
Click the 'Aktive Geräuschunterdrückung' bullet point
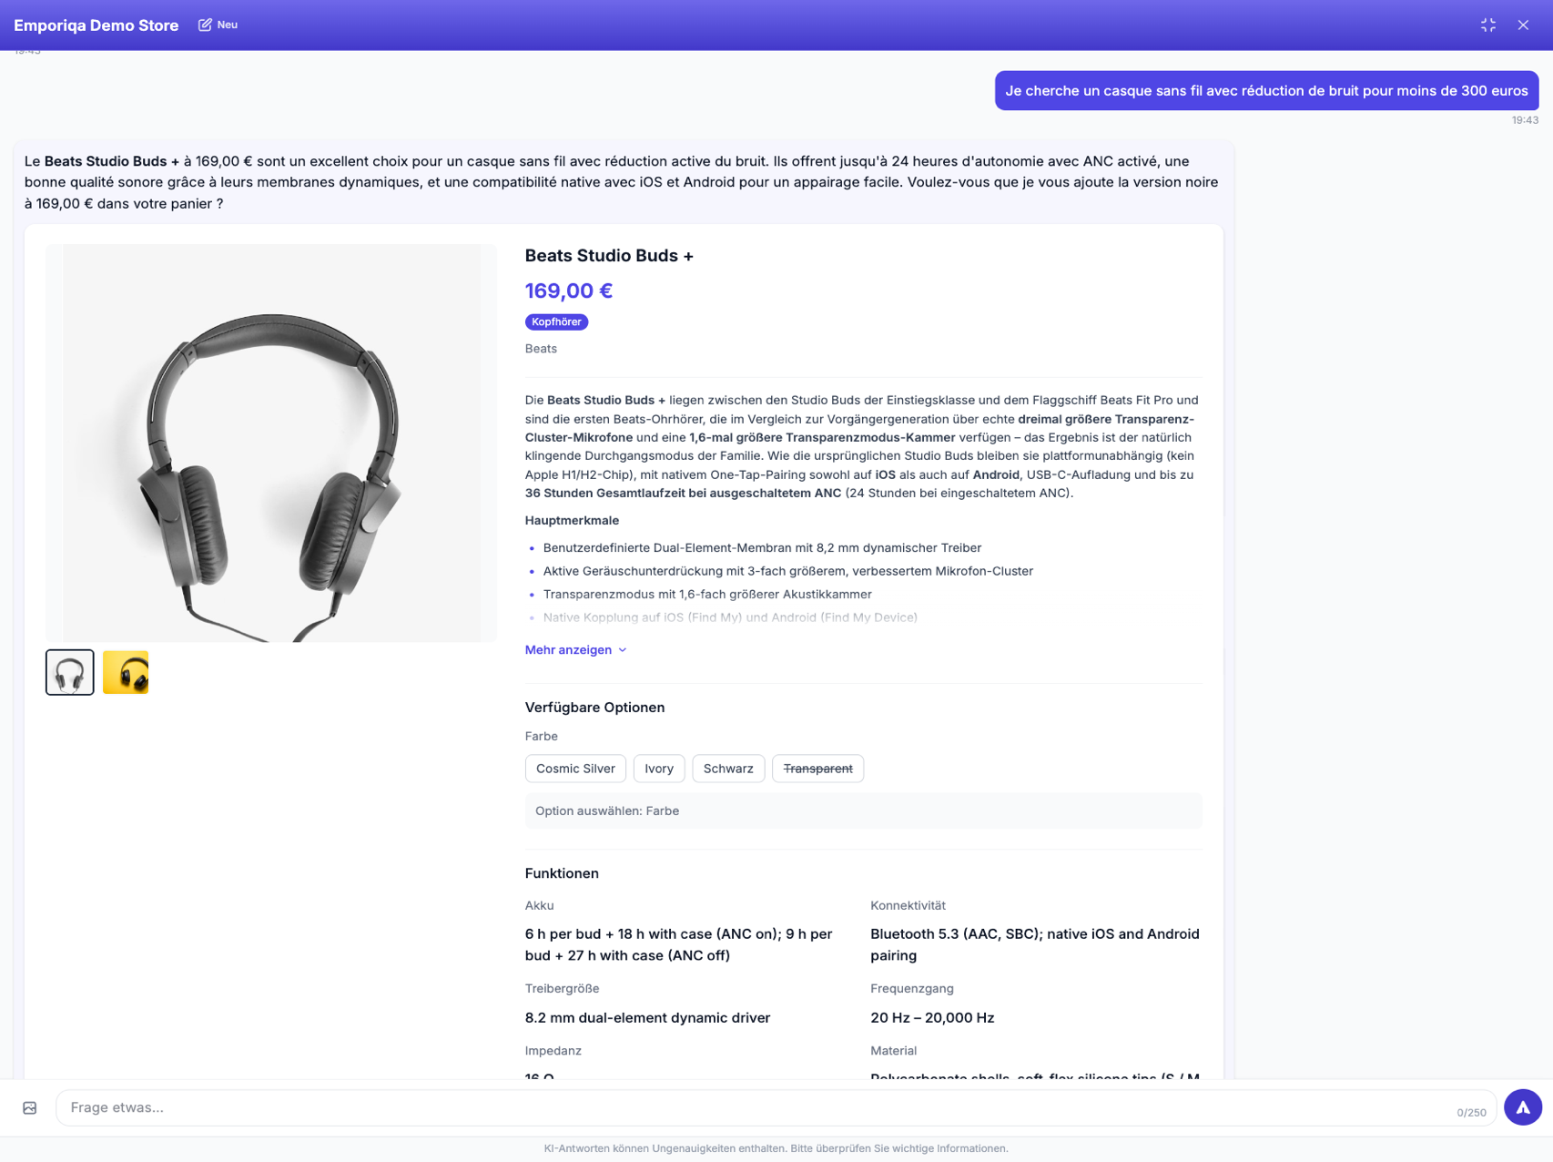pos(787,571)
